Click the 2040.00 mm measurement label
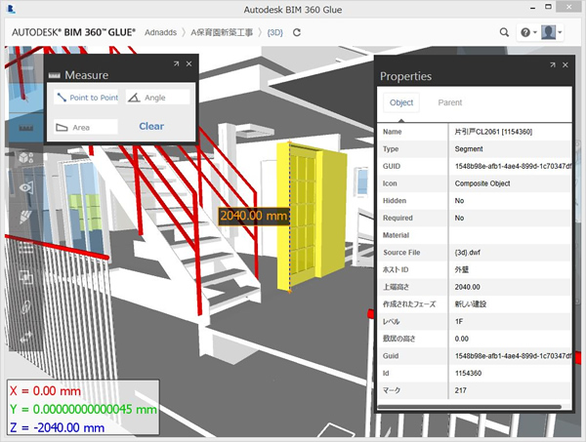 [254, 216]
